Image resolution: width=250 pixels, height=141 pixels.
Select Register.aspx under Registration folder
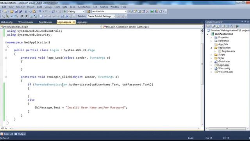click(228, 51)
